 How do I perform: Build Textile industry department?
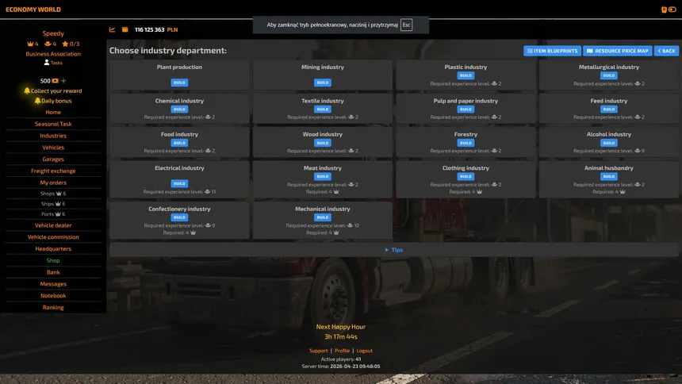tap(322, 109)
